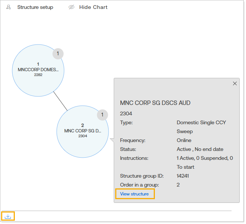Click the Structure setup hierarchy icon
Image resolution: width=246 pixels, height=224 pixels.
tap(9, 7)
